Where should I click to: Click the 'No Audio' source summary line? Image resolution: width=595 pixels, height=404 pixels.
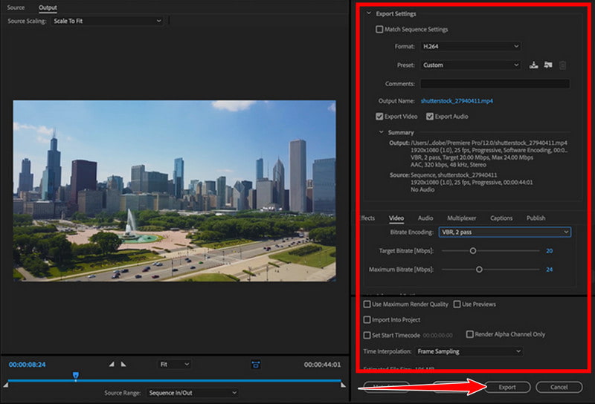click(422, 189)
